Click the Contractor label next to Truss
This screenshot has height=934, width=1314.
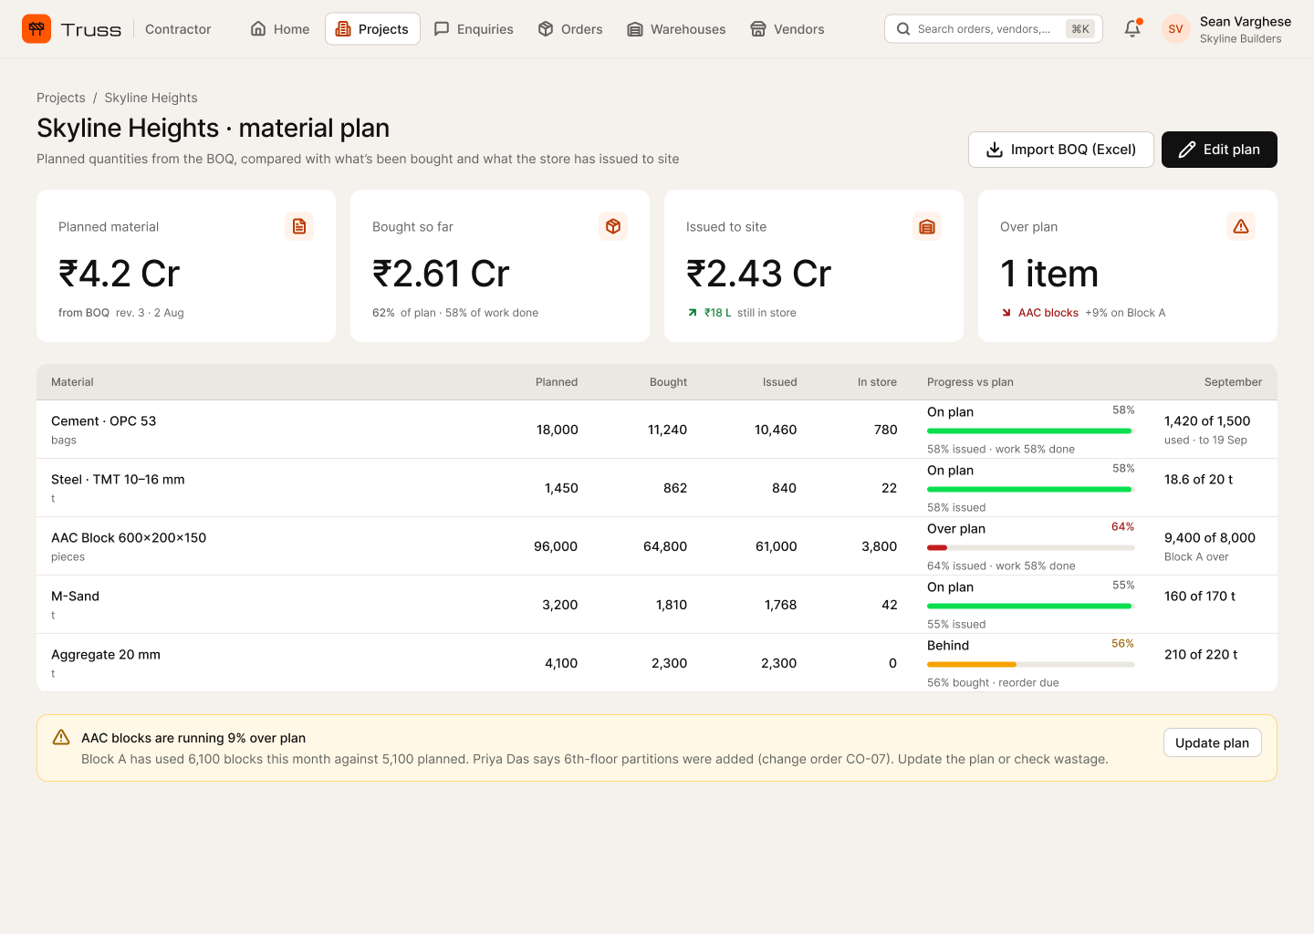(178, 29)
